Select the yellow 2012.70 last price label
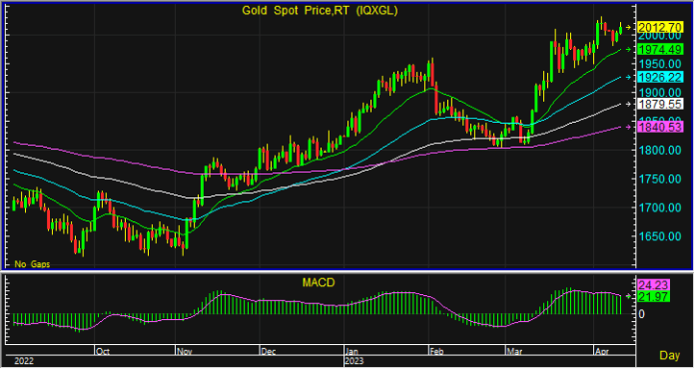695x369 pixels. [x=660, y=28]
